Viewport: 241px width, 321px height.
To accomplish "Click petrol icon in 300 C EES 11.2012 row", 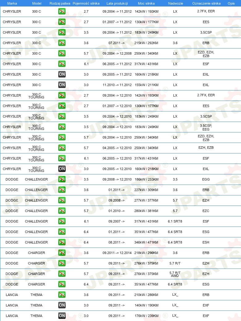I will [62, 22].
